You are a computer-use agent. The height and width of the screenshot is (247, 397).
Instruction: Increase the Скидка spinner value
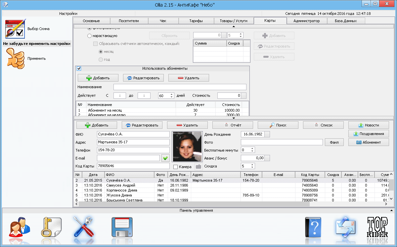[253, 165]
